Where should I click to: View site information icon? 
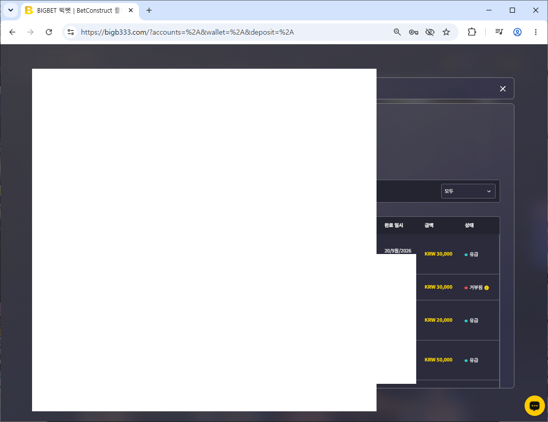tap(71, 32)
